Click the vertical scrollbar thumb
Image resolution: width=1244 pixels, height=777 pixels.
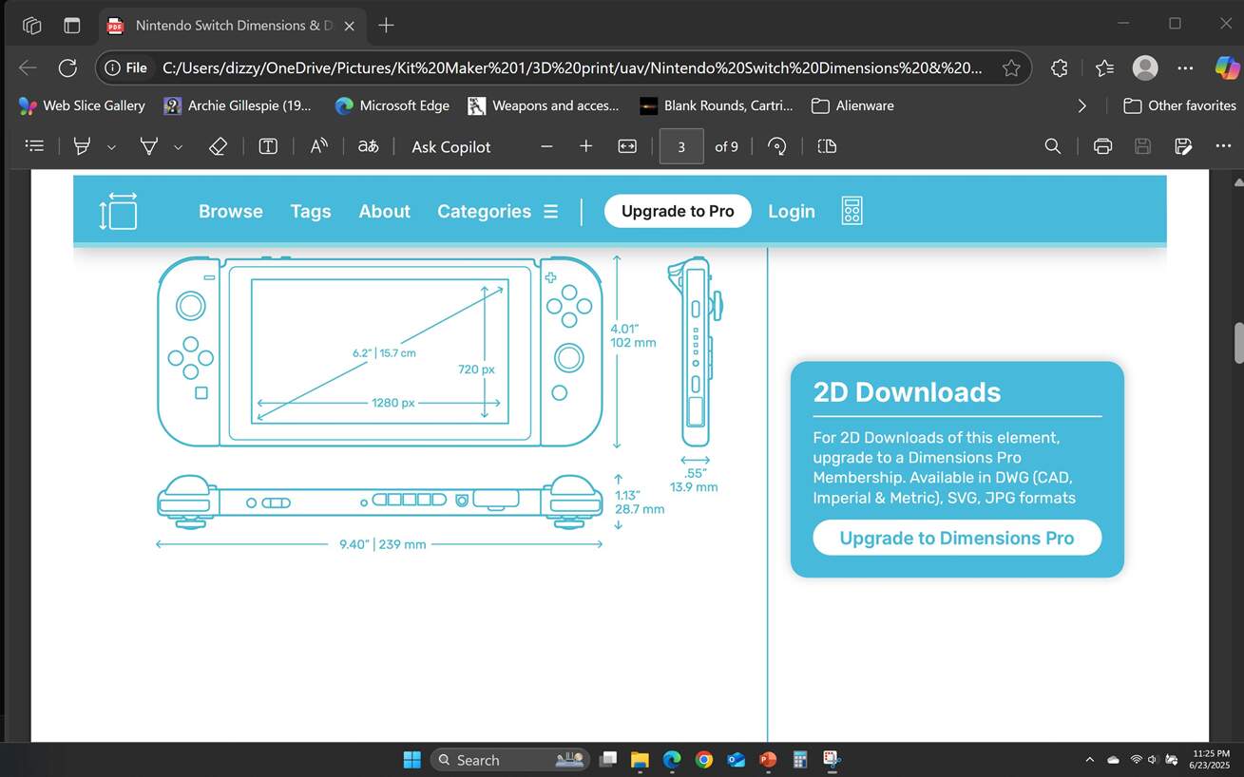point(1238,343)
